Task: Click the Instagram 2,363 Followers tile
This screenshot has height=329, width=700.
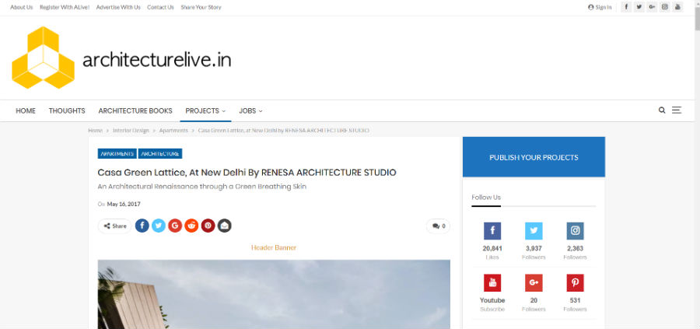Action: tap(575, 241)
